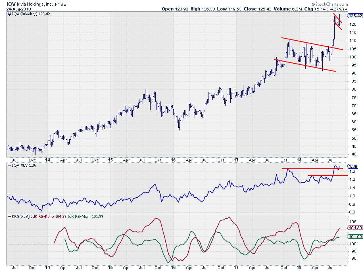
Task: Click the NYSE exchange label
Action: [x=60, y=4]
